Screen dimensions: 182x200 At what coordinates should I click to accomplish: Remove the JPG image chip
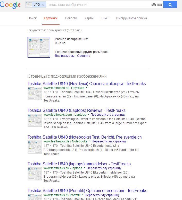tap(43, 5)
